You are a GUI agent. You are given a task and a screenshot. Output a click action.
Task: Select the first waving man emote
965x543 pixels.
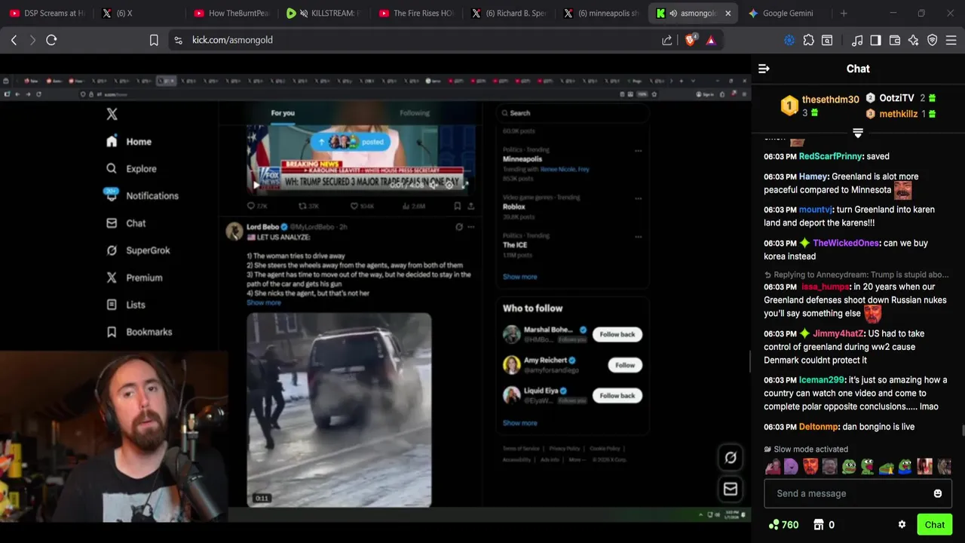coord(772,467)
